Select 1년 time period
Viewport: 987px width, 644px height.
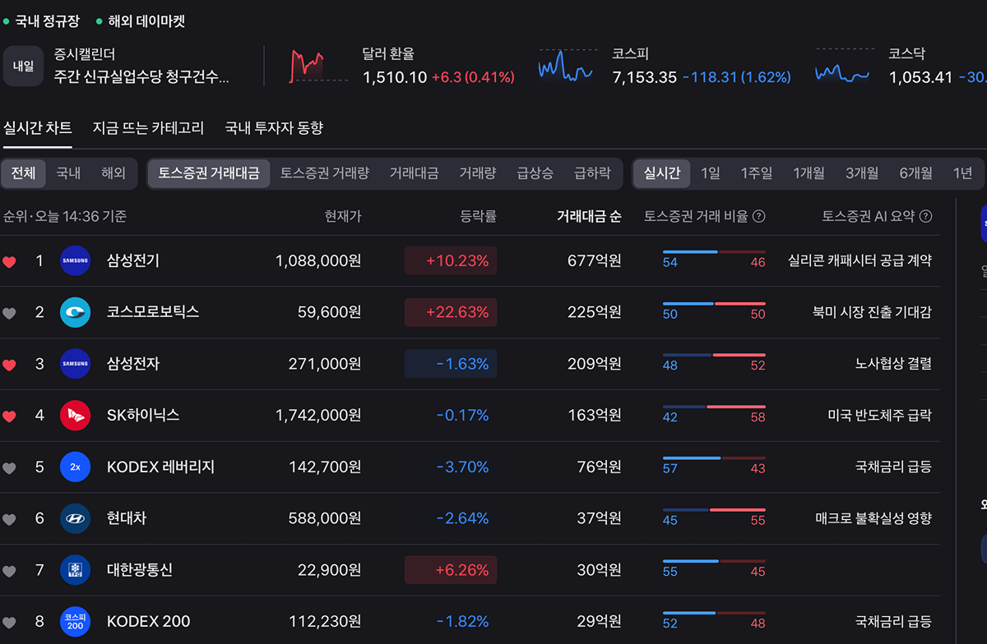pos(963,173)
